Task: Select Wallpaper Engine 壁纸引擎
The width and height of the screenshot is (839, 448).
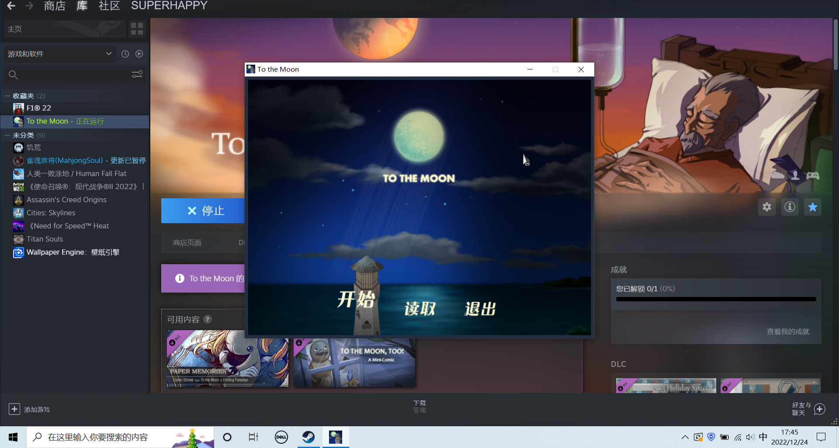Action: click(x=75, y=252)
